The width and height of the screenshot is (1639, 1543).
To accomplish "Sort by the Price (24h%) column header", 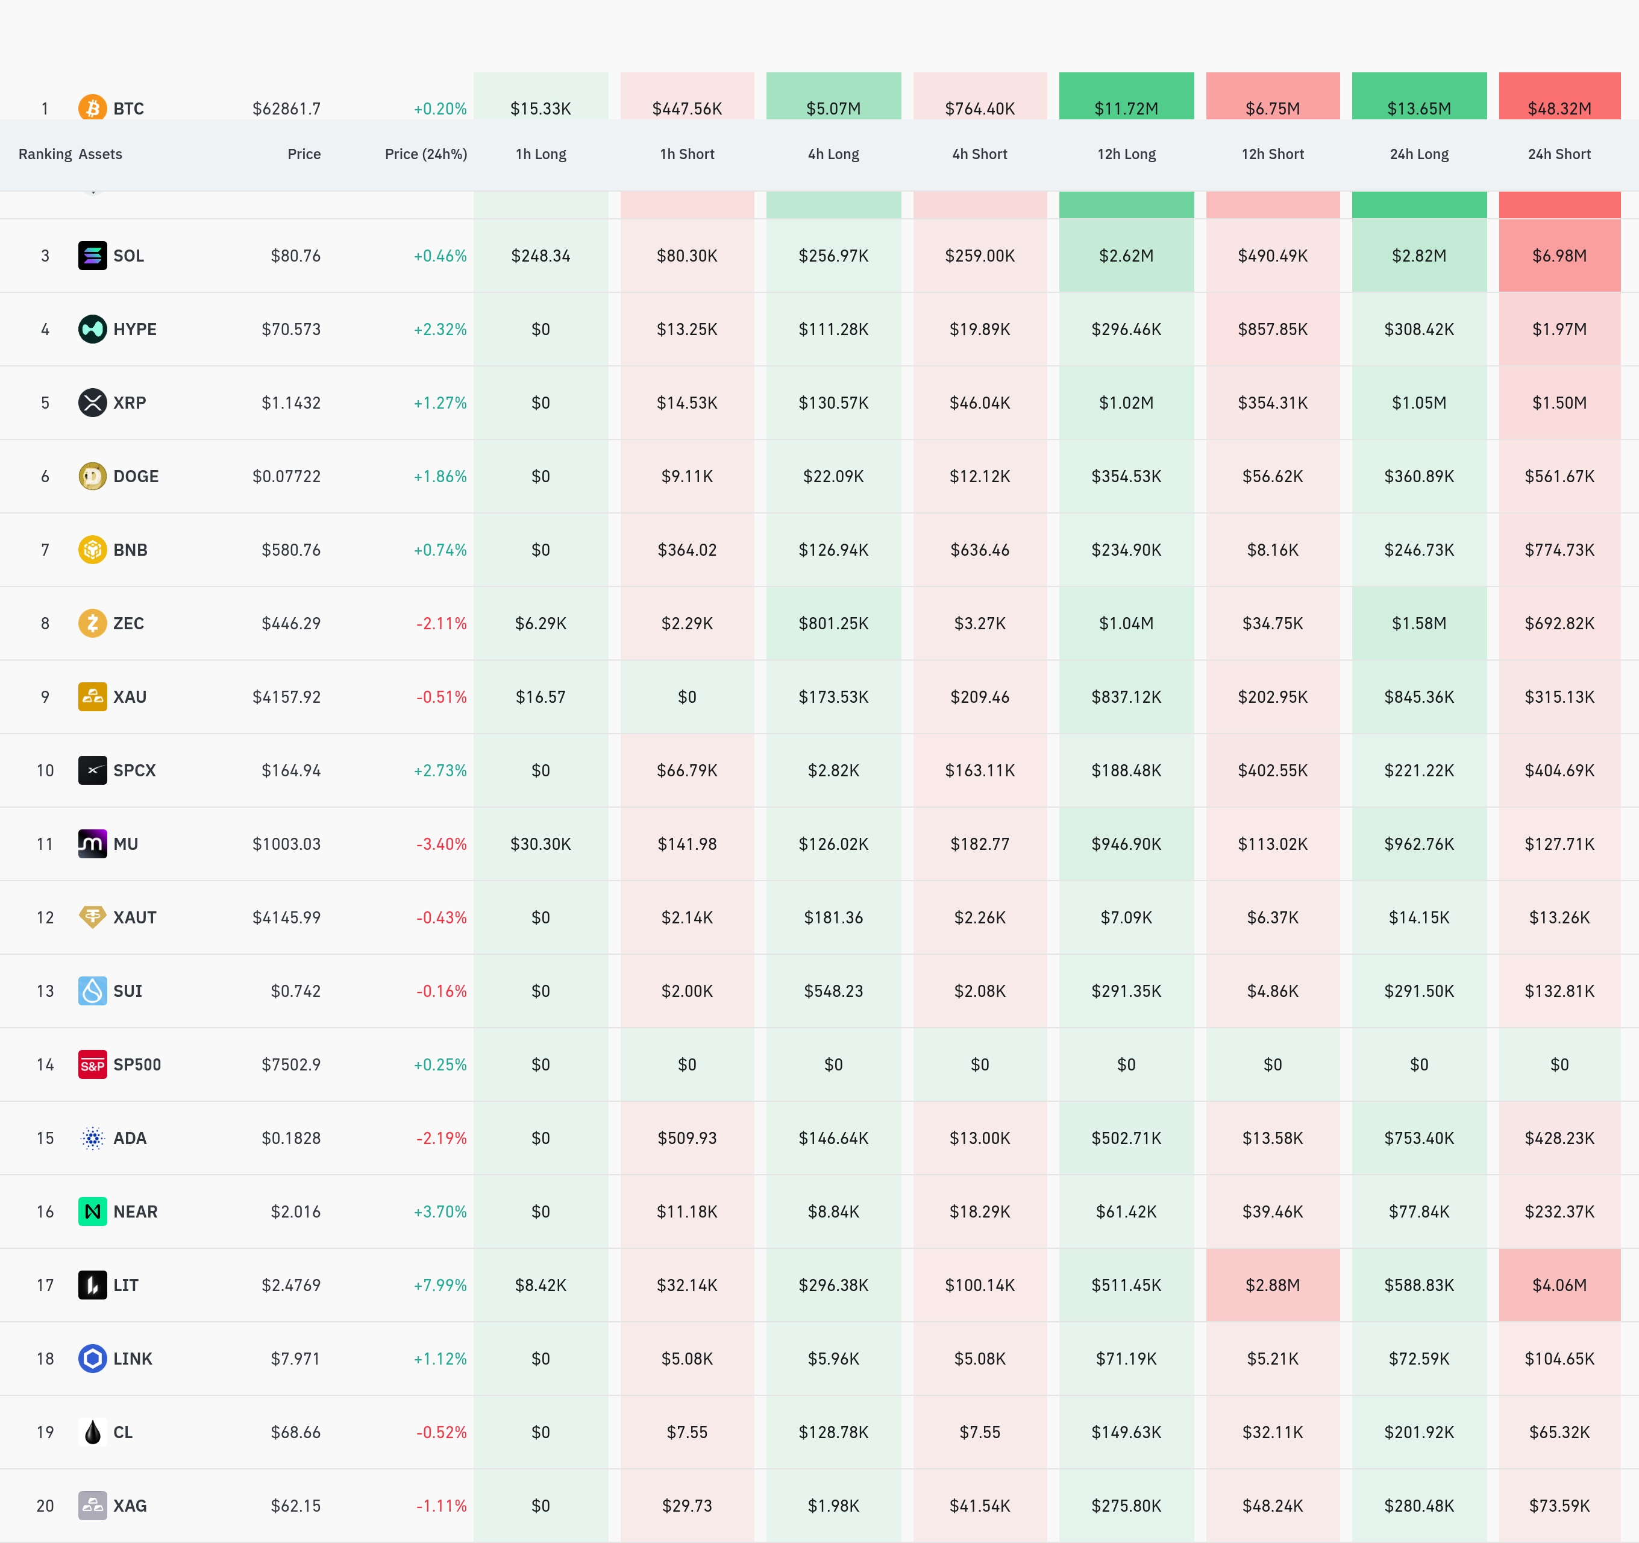I will 425,154.
